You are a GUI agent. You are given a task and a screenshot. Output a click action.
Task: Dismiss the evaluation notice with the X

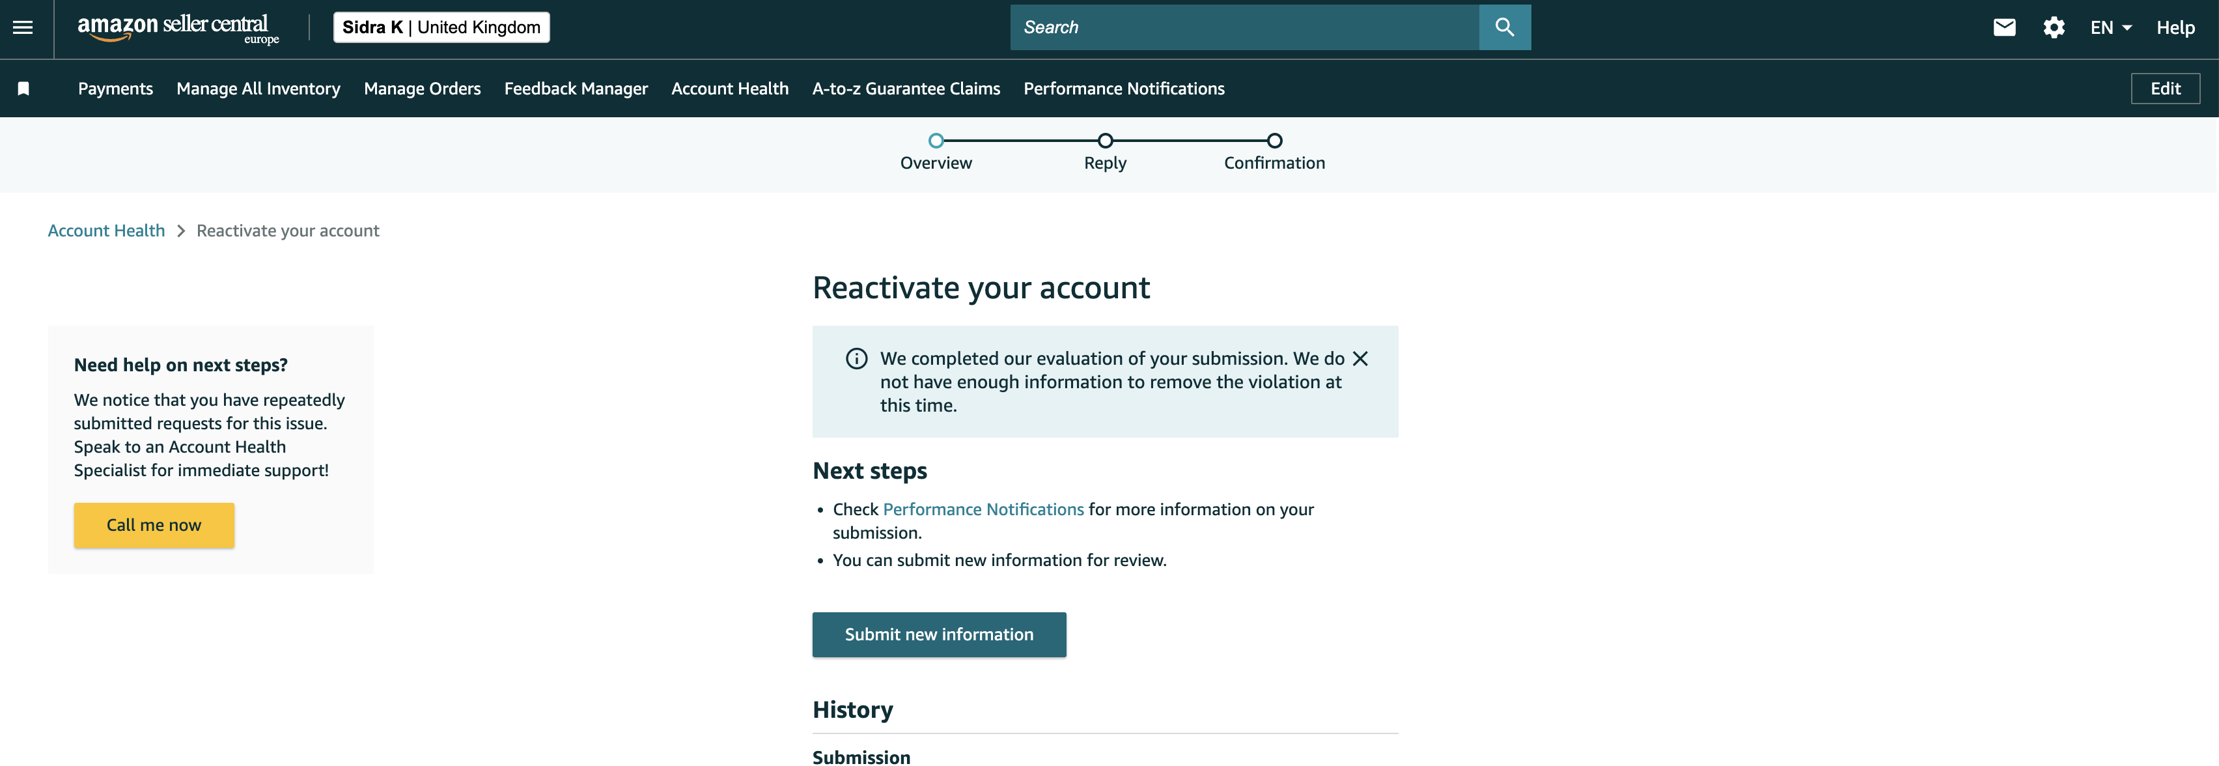click(x=1360, y=358)
